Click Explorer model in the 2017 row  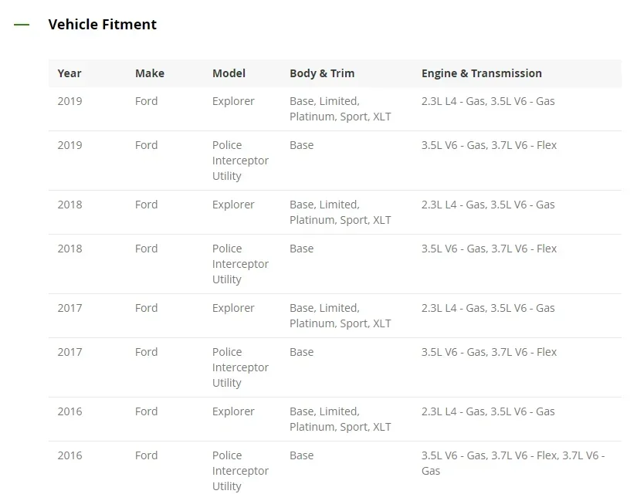pos(233,308)
